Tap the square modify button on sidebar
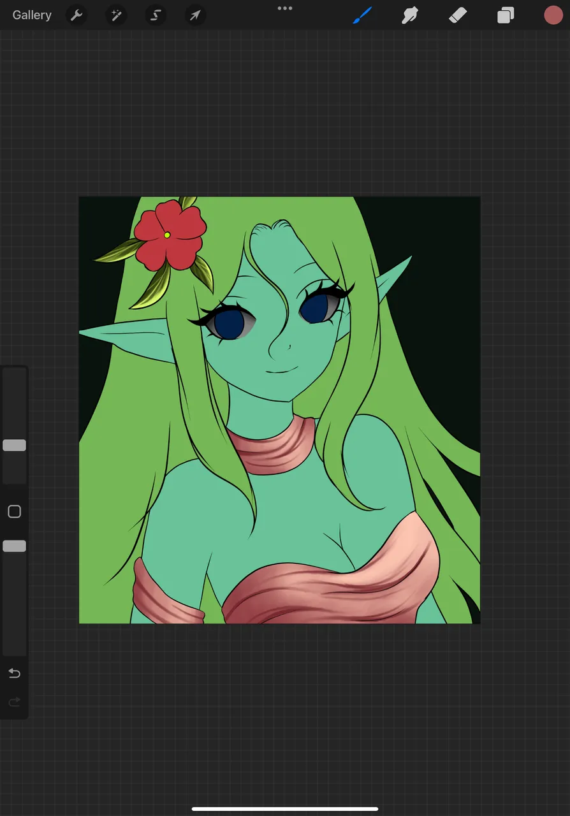Image resolution: width=570 pixels, height=816 pixels. (x=14, y=511)
